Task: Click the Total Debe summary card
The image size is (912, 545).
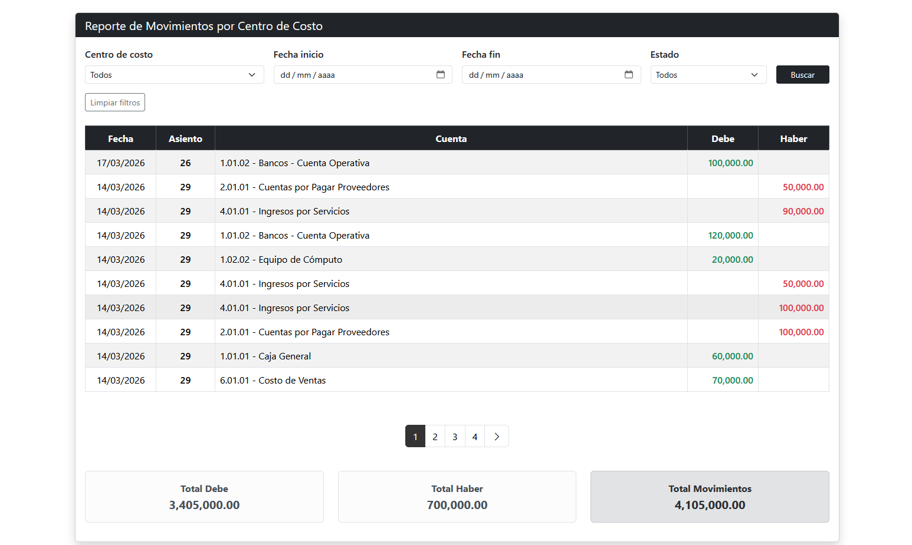Action: [x=204, y=497]
